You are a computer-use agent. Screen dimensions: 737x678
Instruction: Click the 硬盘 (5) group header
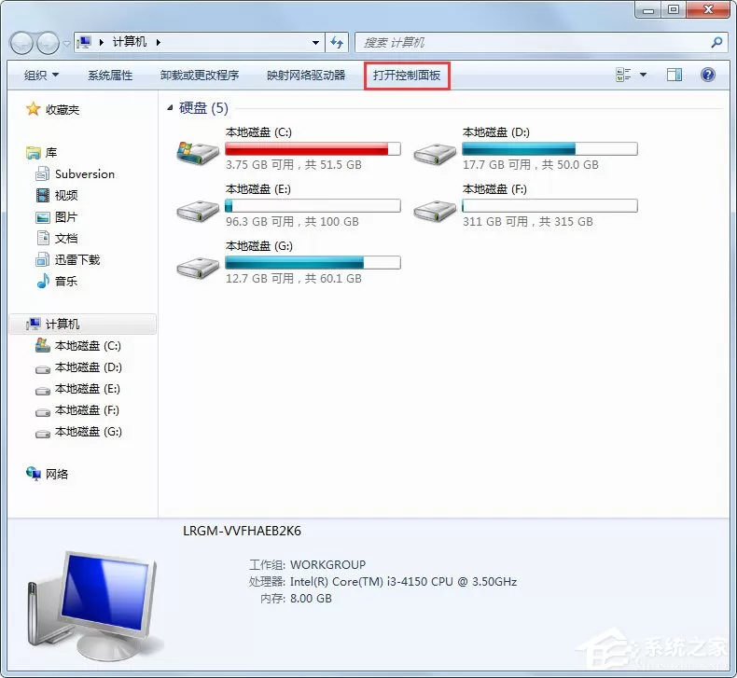203,108
